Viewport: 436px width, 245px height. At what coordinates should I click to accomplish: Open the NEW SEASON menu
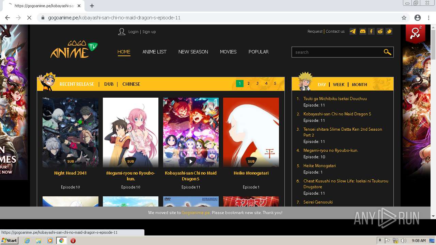[193, 52]
